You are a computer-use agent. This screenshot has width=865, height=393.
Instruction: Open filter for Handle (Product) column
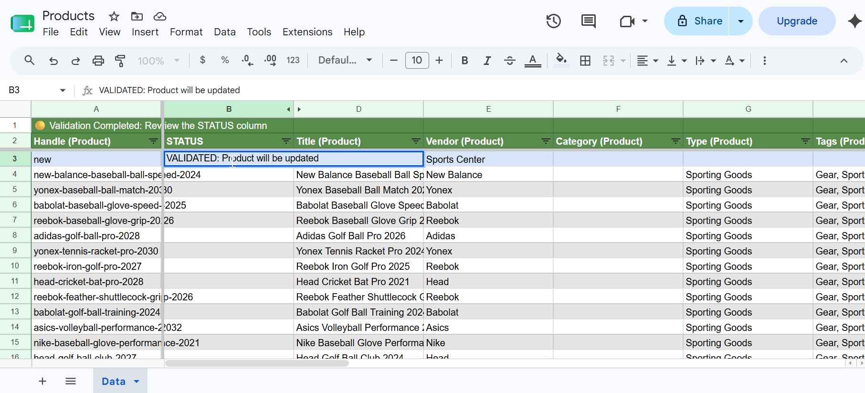(x=153, y=141)
